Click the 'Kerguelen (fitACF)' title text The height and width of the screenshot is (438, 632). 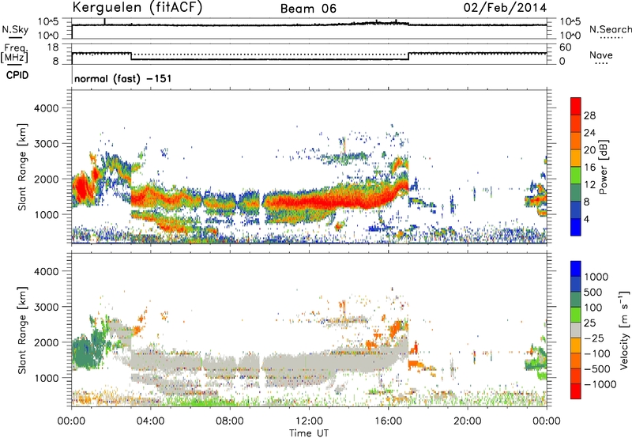[137, 8]
